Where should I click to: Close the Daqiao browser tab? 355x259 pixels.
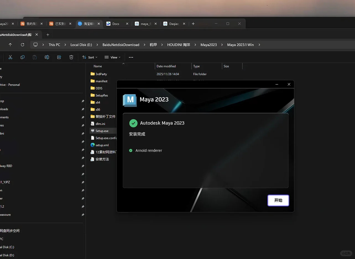click(x=184, y=24)
